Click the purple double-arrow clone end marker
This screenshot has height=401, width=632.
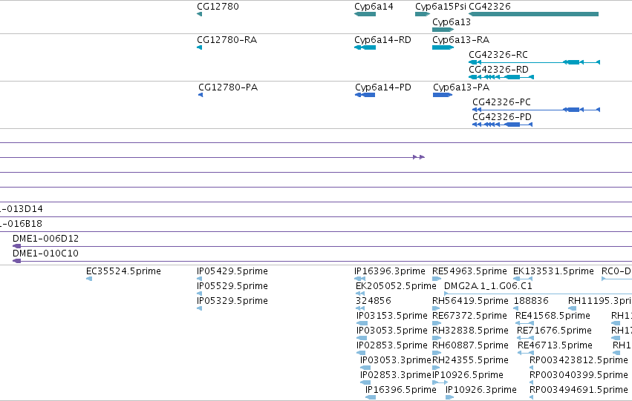coord(419,157)
